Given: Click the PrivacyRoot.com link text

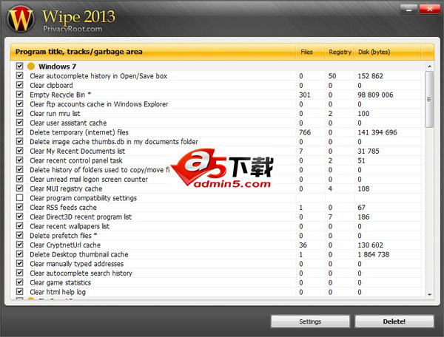Looking at the screenshot, I should [73, 29].
